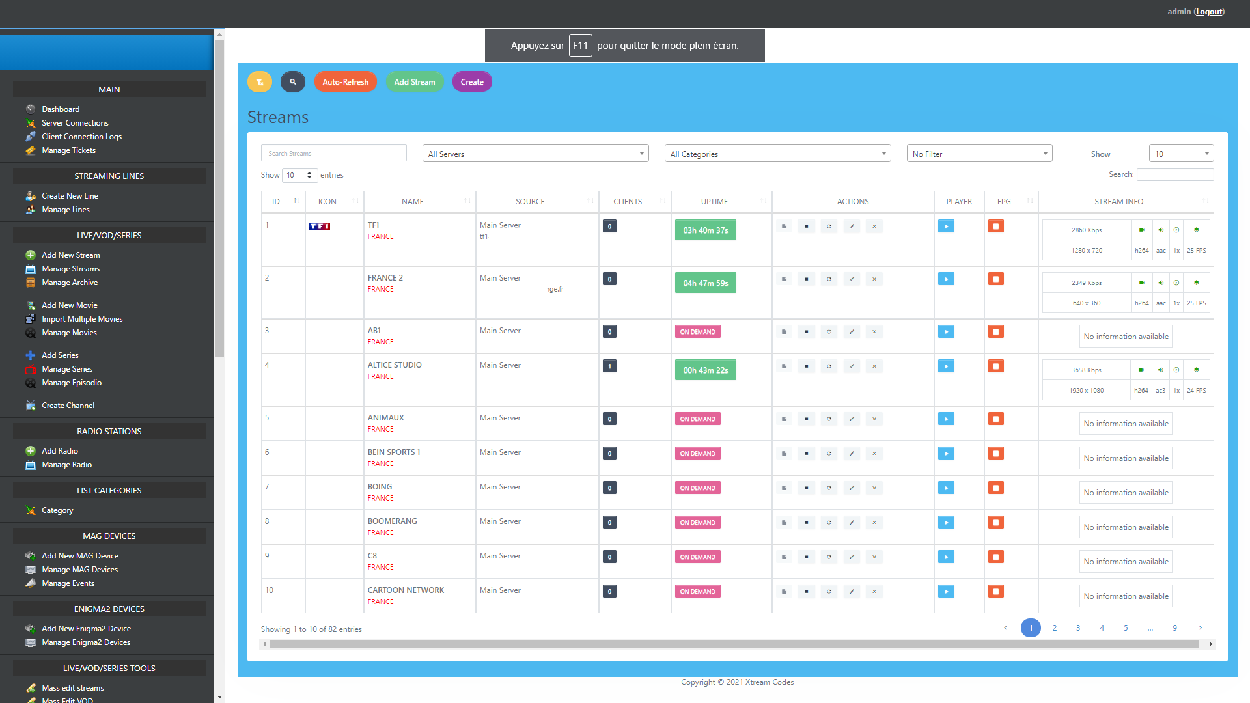Click the dark search icon button
Image resolution: width=1250 pixels, height=703 pixels.
(293, 82)
